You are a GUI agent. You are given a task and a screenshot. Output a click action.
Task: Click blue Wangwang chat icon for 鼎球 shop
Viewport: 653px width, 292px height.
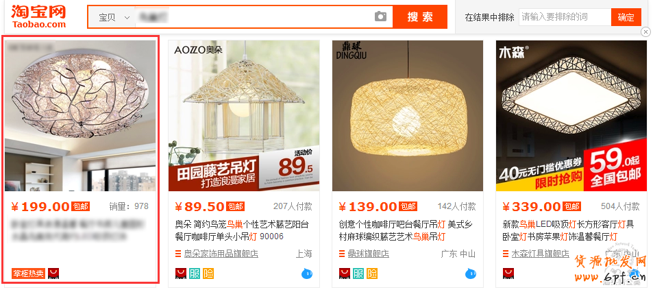[471, 273]
